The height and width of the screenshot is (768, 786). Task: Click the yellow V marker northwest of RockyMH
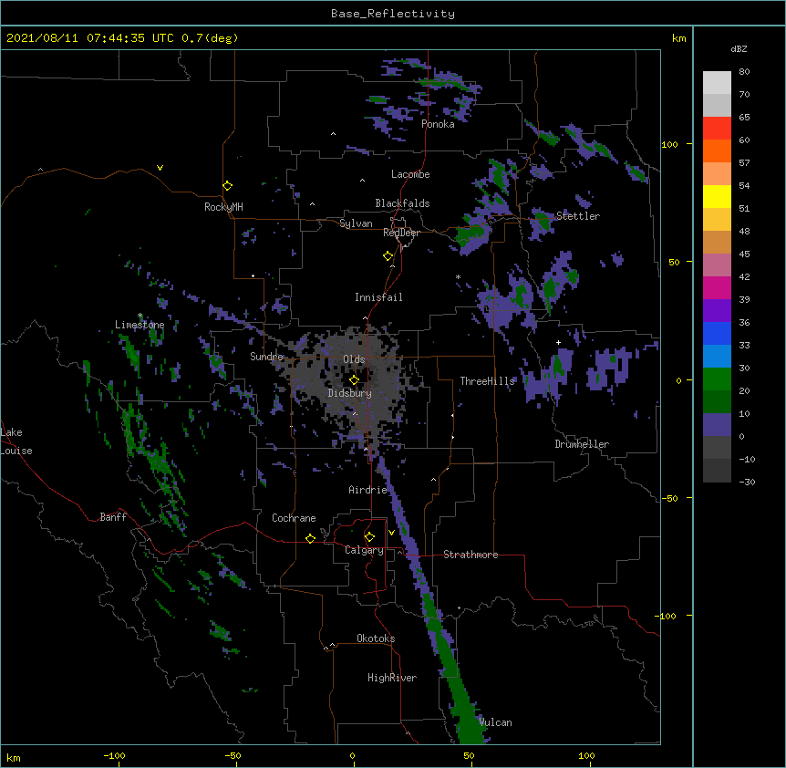pos(160,168)
